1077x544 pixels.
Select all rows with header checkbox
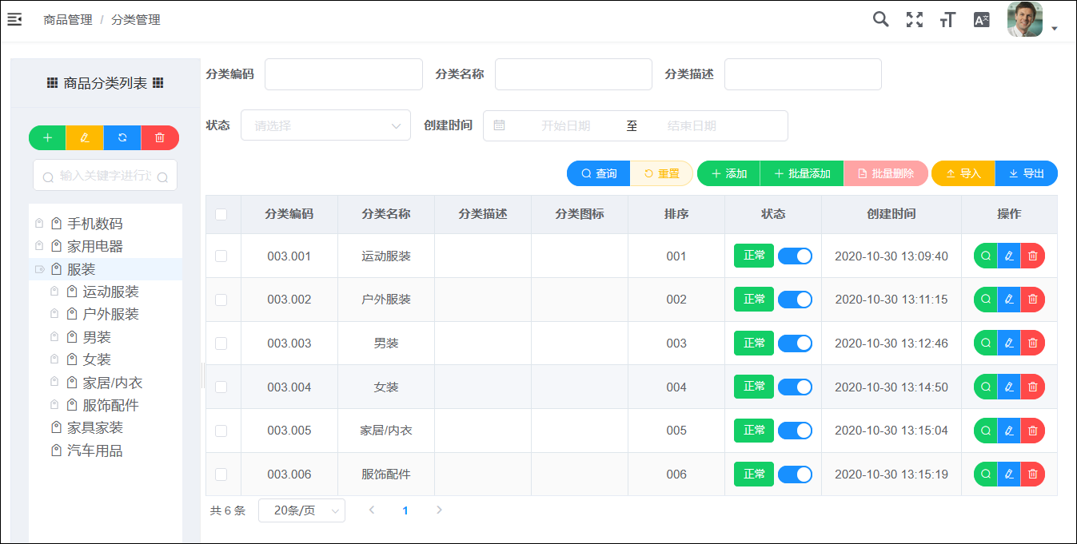221,214
